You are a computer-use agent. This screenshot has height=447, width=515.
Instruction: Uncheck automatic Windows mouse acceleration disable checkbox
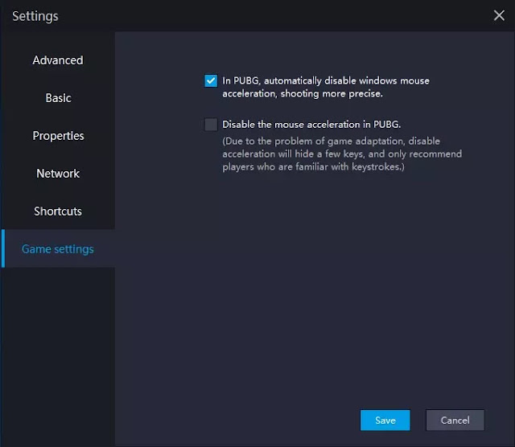211,80
